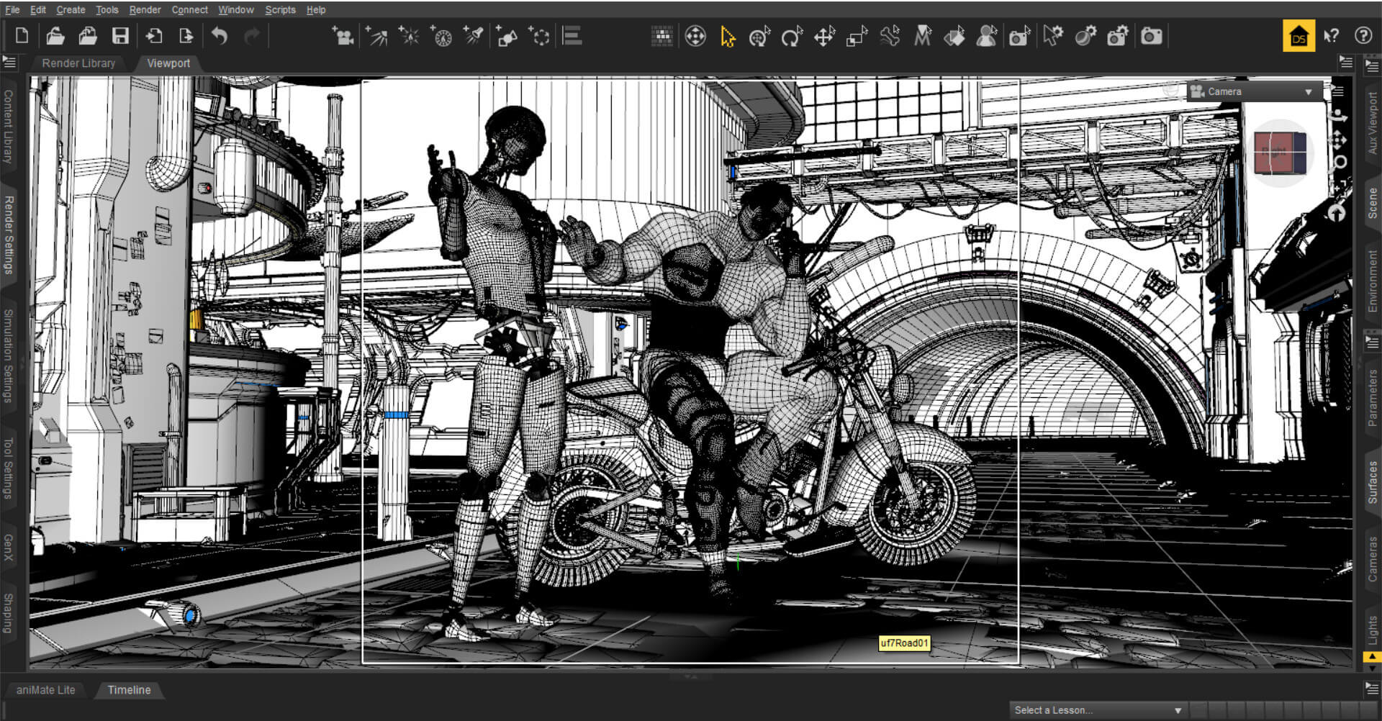Open the Timeline tab

pyautogui.click(x=129, y=690)
